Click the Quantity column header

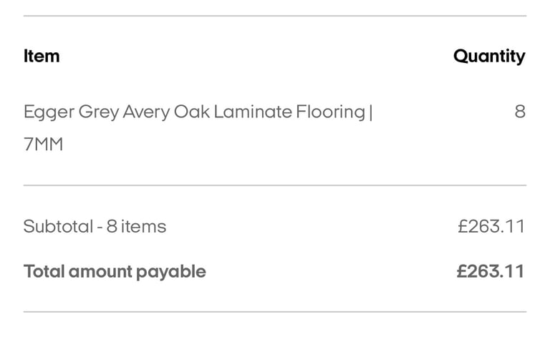489,57
